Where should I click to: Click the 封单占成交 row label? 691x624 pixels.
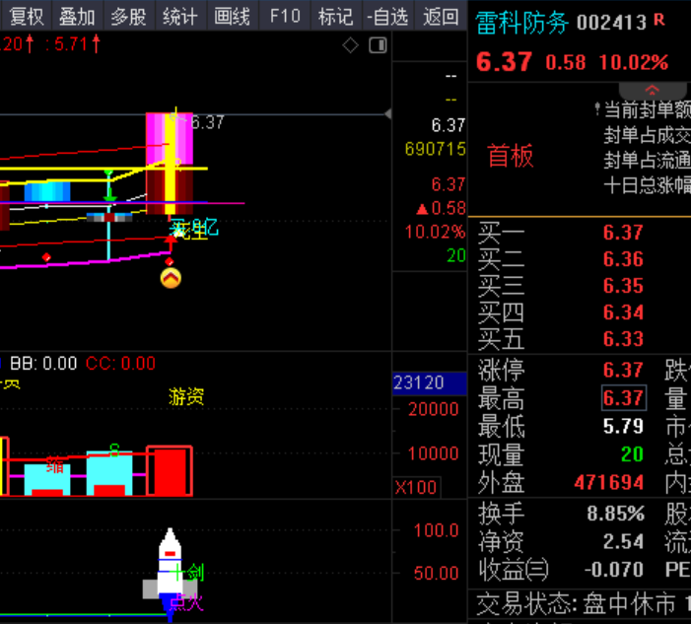[x=647, y=135]
